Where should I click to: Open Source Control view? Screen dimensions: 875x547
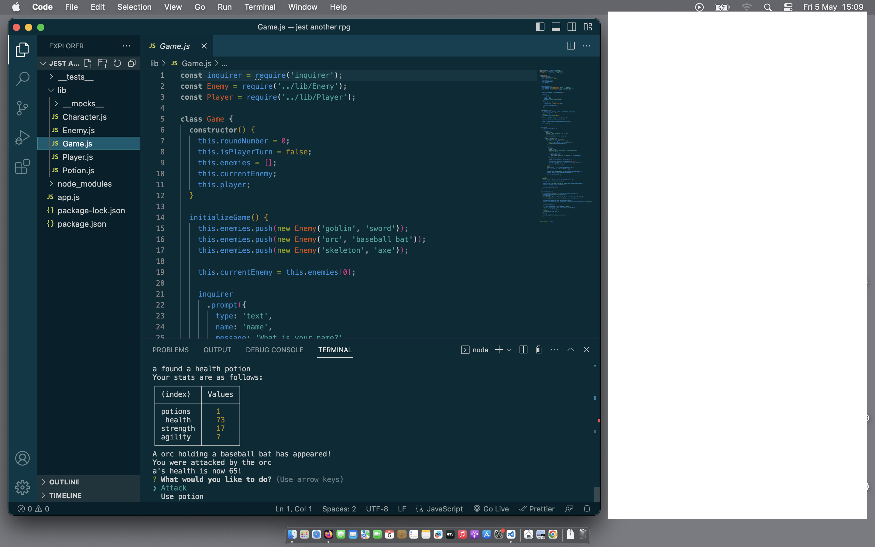click(x=22, y=108)
